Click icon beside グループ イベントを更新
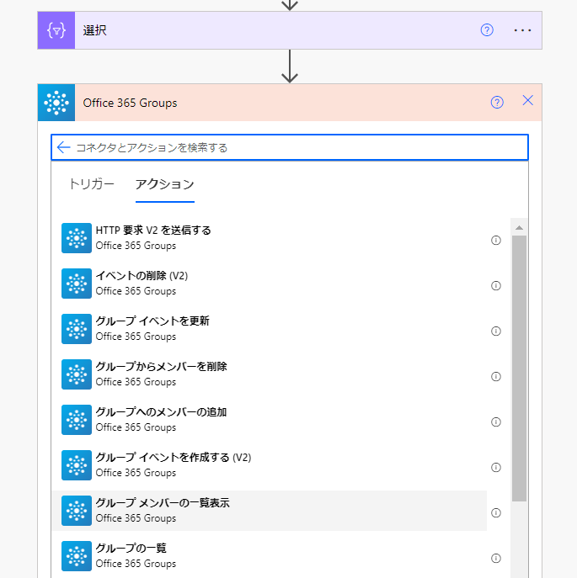Image resolution: width=577 pixels, height=578 pixels. pos(77,329)
